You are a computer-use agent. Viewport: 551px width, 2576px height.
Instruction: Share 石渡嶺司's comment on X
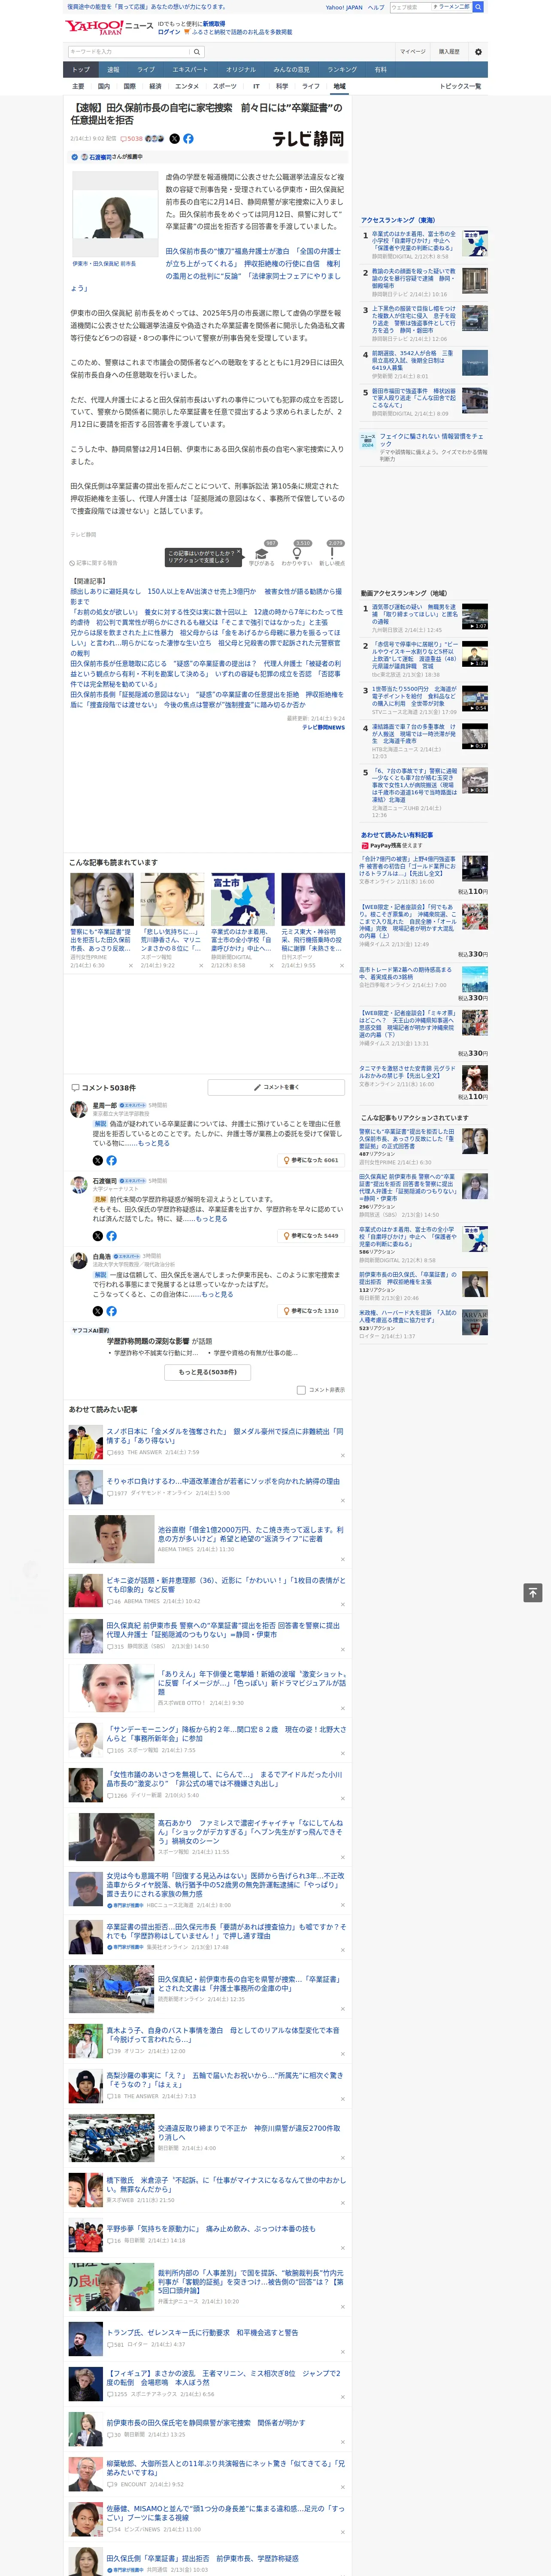click(98, 1236)
